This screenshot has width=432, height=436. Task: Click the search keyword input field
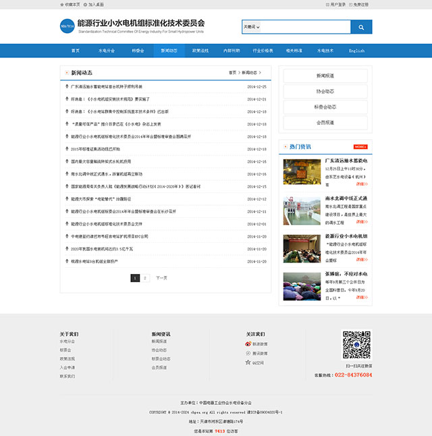(x=305, y=27)
